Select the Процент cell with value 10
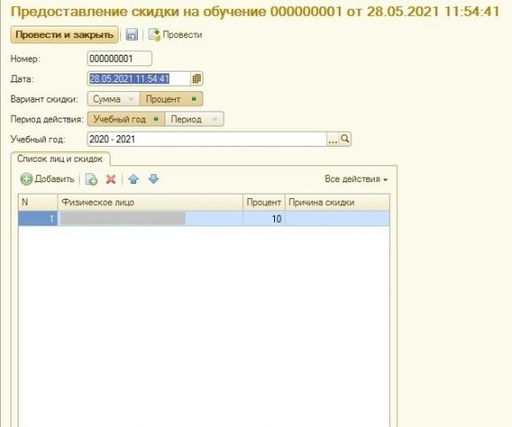The width and height of the screenshot is (512, 427). pos(264,218)
